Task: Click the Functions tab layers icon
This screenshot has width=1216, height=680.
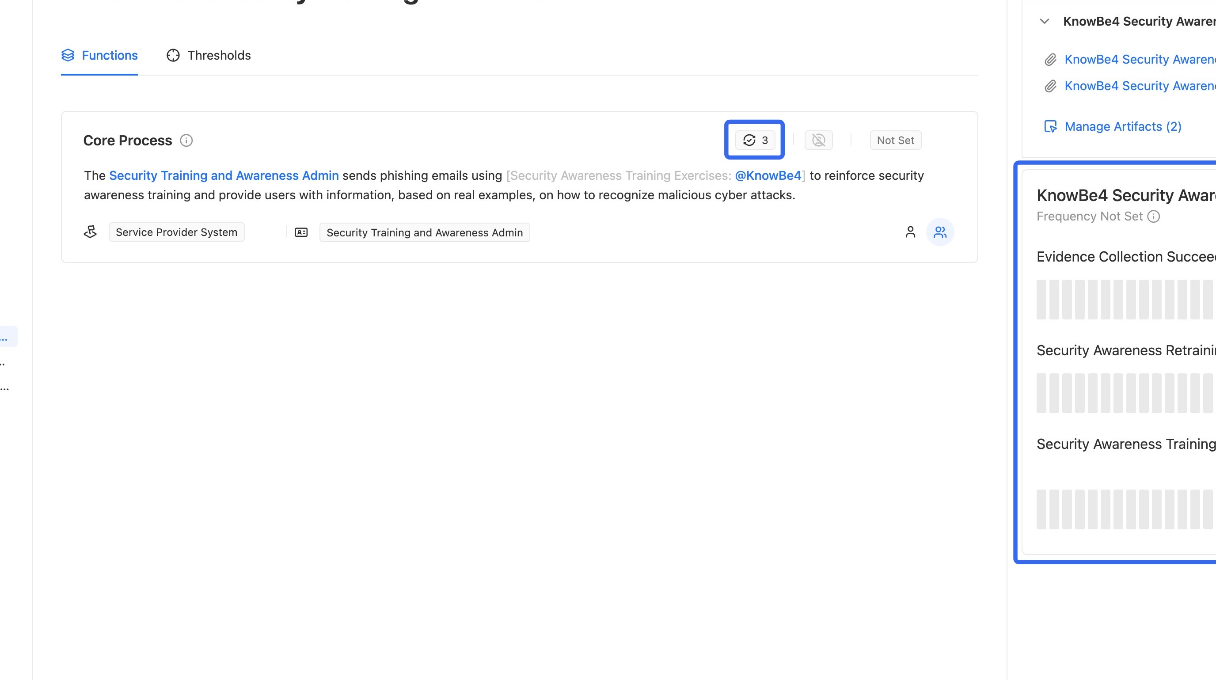Action: click(68, 55)
